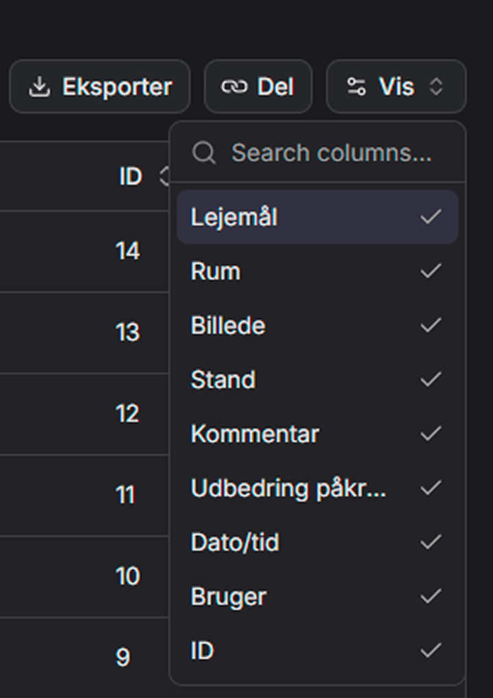Screen dimensions: 493x698
Task: Click the checkmark next to Lejemål
Action: [431, 218]
